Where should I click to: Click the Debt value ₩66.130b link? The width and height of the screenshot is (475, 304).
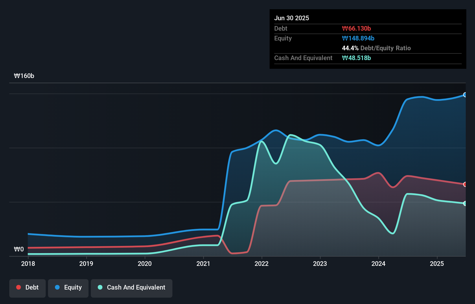[x=357, y=28]
